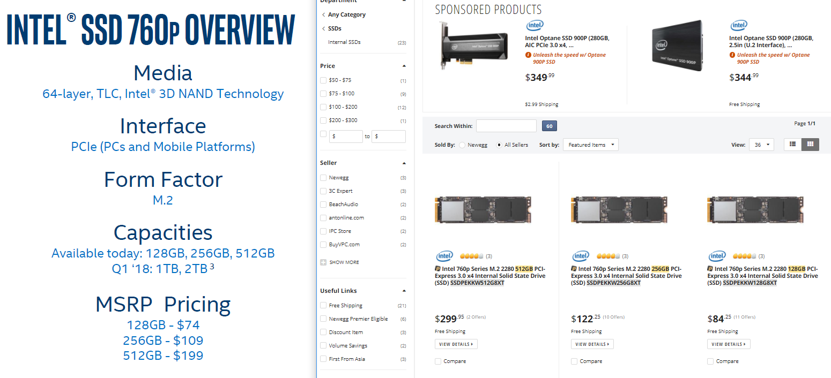Screen dimensions: 831x378
Task: Tick Compare for 512GB 760p drive
Action: pyautogui.click(x=438, y=361)
